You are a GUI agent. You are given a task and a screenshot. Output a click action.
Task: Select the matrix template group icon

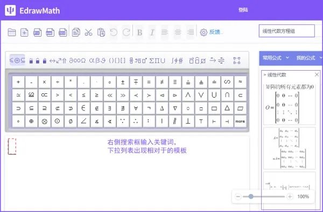[237, 60]
